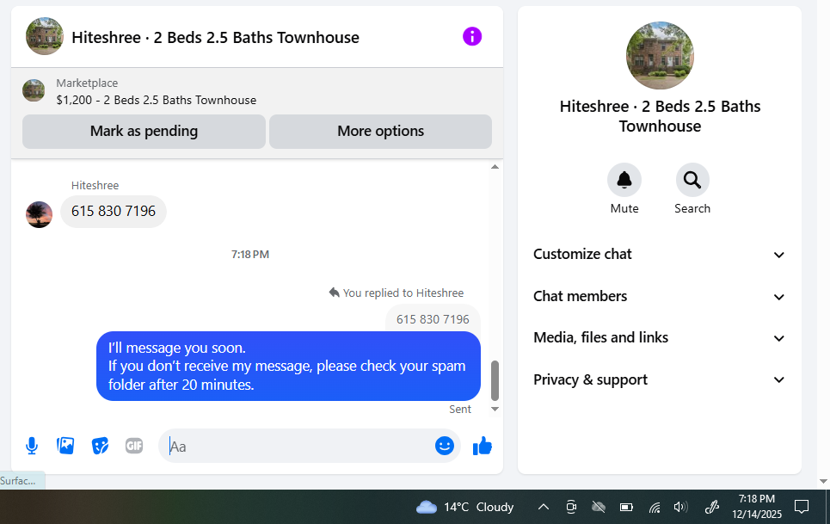The image size is (830, 524).
Task: Open the GIF picker icon
Action: point(134,446)
